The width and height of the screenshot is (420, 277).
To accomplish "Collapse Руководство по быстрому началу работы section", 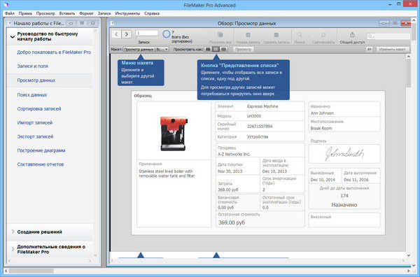I will point(13,36).
